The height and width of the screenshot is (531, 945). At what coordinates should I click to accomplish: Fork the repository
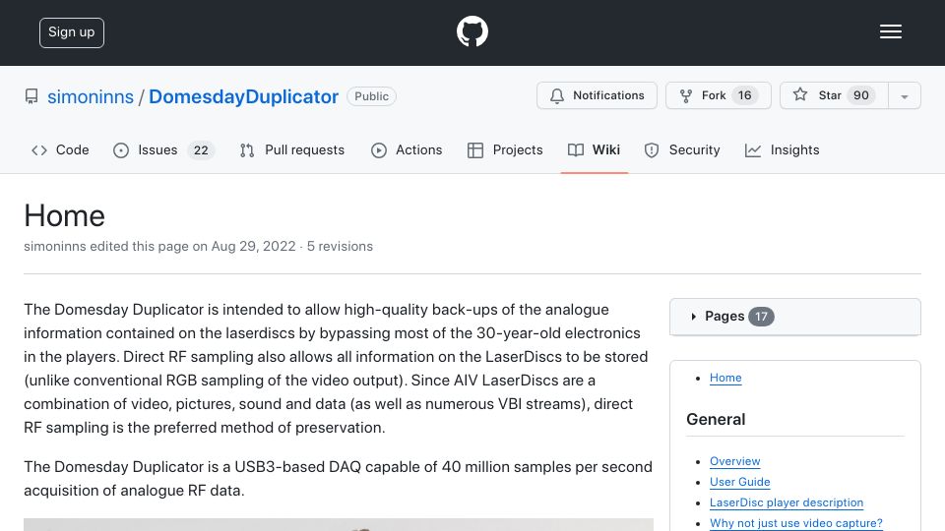[x=718, y=95]
